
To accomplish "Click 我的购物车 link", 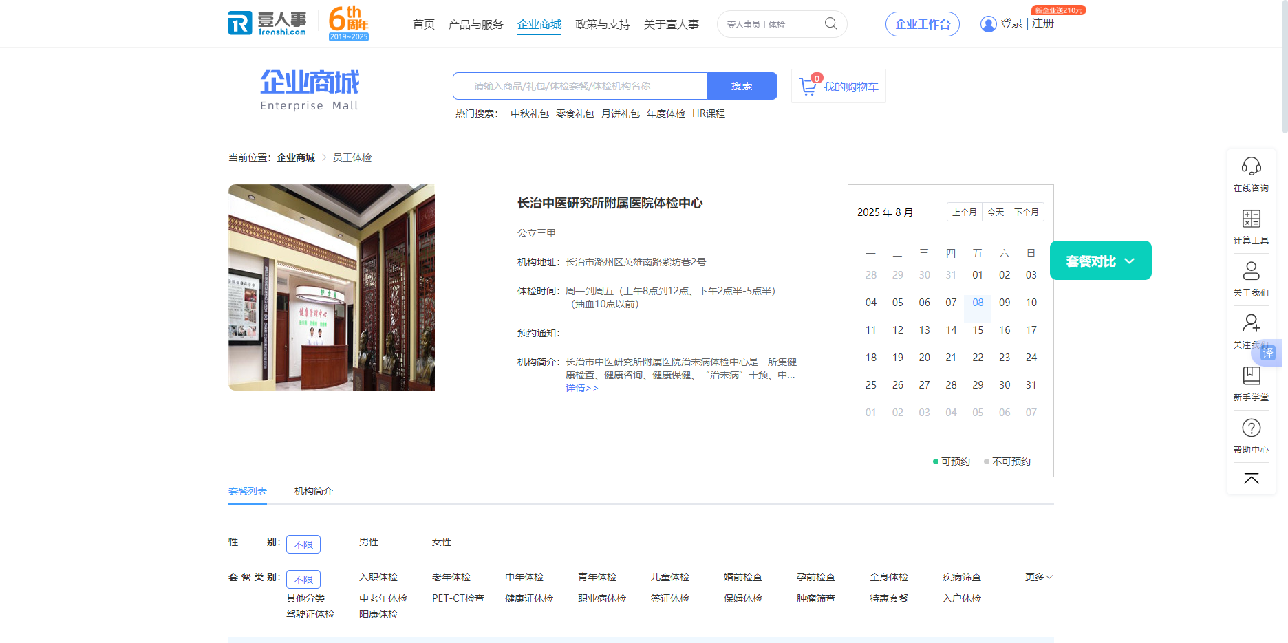I will pos(850,87).
